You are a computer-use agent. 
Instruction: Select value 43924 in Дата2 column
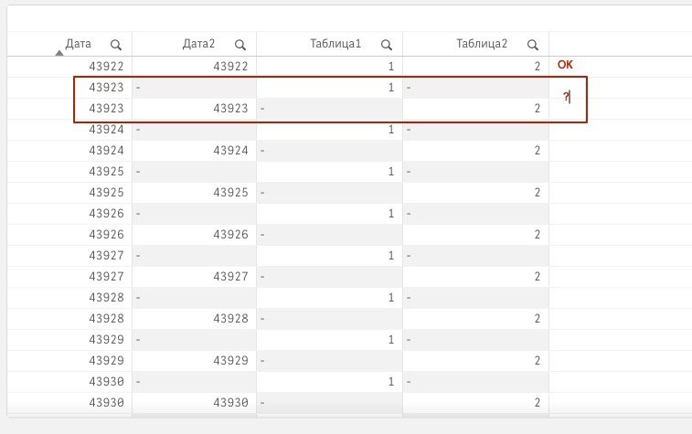coord(230,151)
